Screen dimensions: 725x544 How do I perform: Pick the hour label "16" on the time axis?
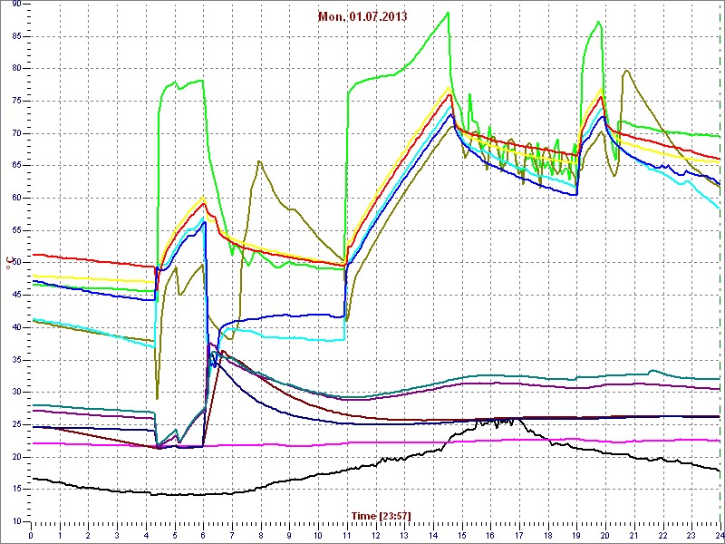pyautogui.click(x=489, y=533)
